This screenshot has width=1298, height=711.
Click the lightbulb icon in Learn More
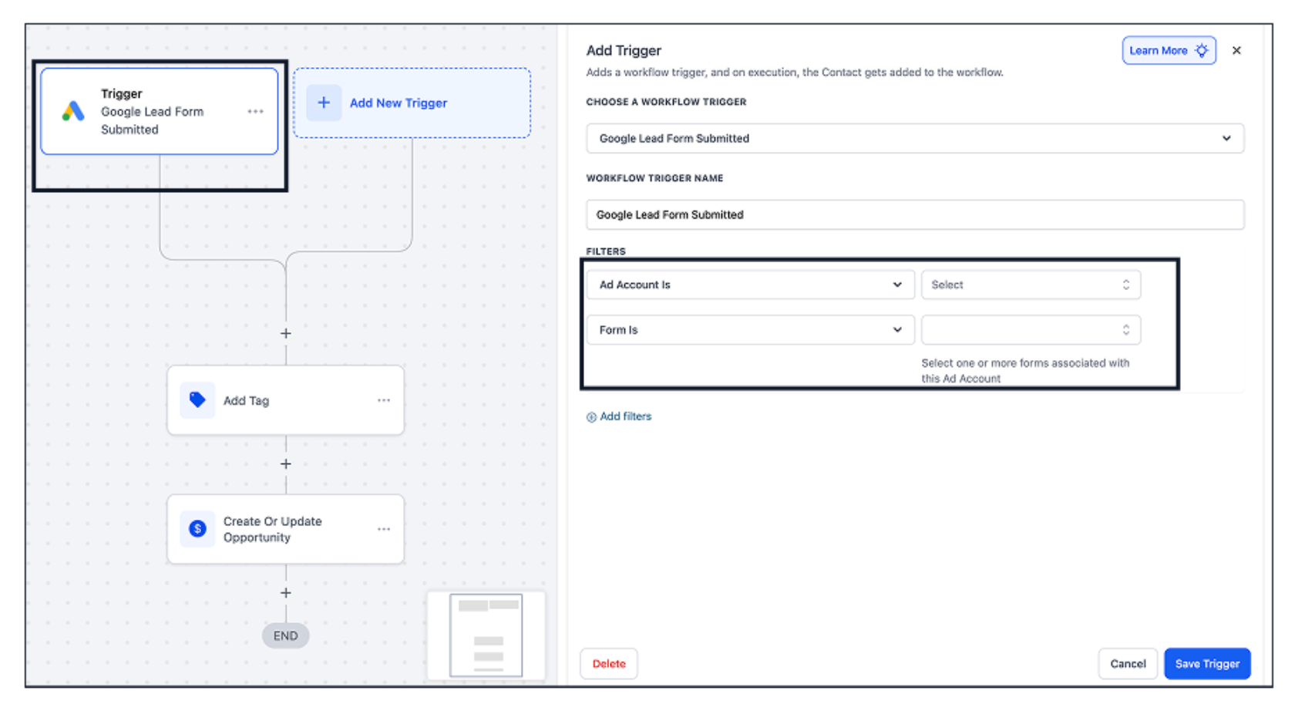[x=1202, y=50]
